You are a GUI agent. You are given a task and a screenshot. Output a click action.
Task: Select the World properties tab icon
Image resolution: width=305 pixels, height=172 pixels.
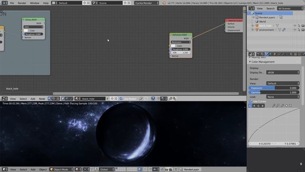(x=271, y=54)
